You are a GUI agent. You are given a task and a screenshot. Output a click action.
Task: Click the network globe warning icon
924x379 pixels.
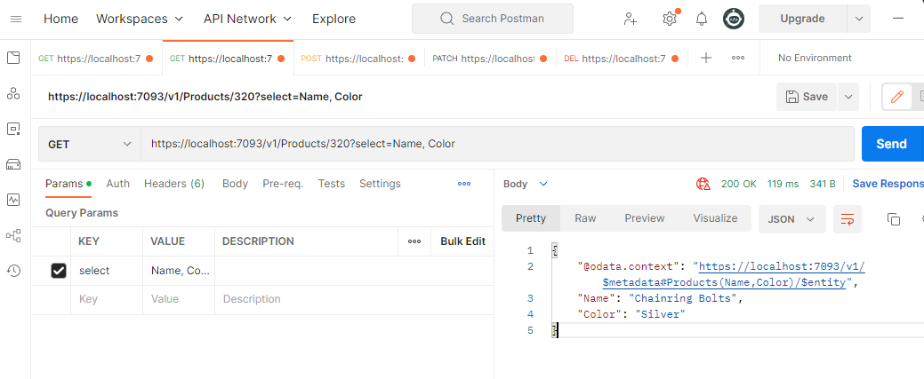(703, 185)
